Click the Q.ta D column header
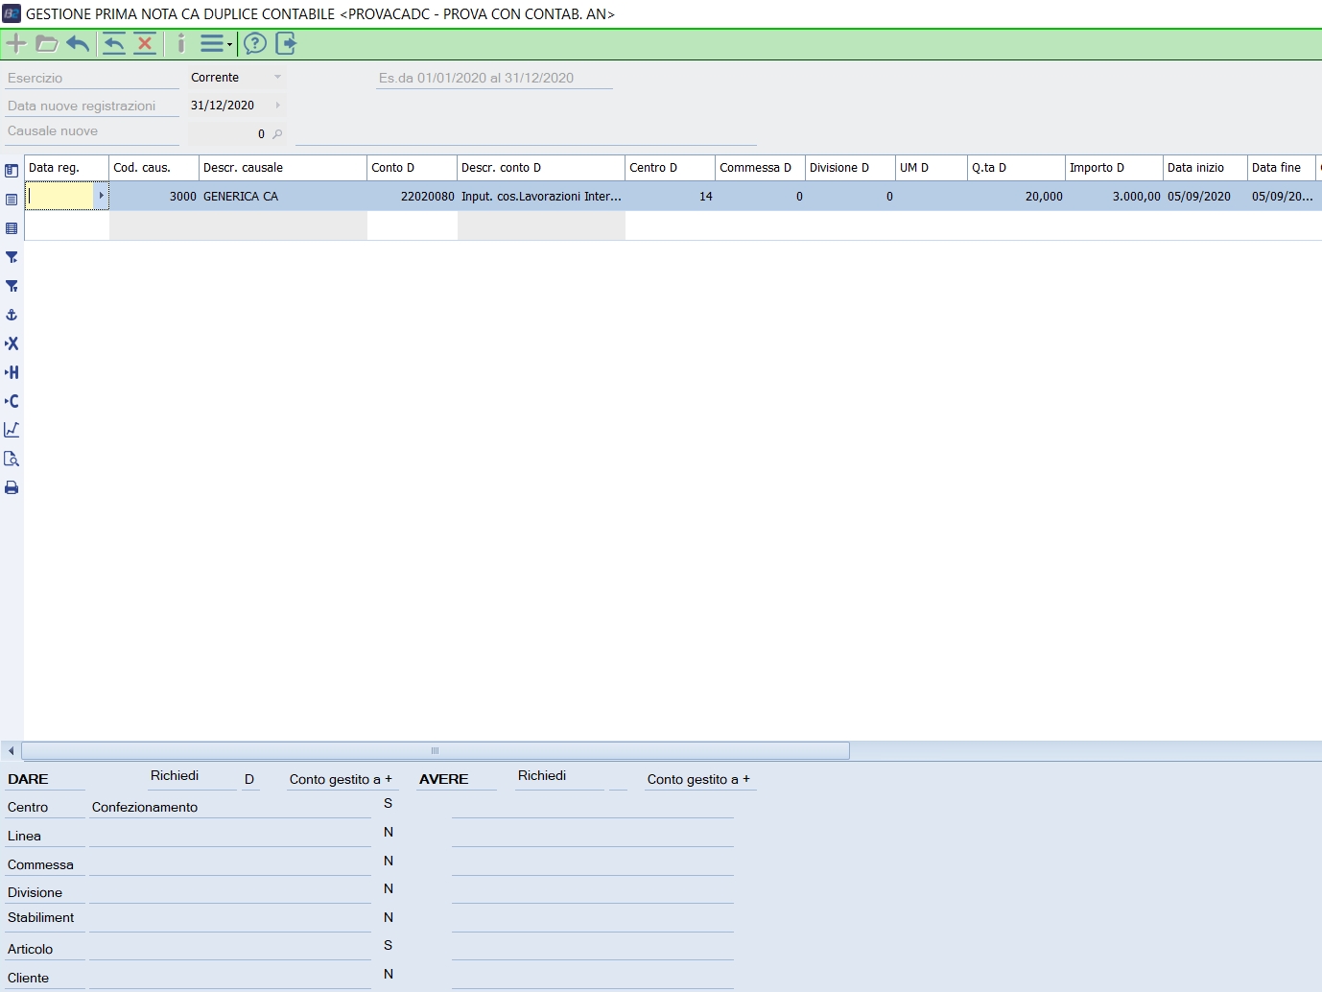The width and height of the screenshot is (1322, 992). [1016, 168]
